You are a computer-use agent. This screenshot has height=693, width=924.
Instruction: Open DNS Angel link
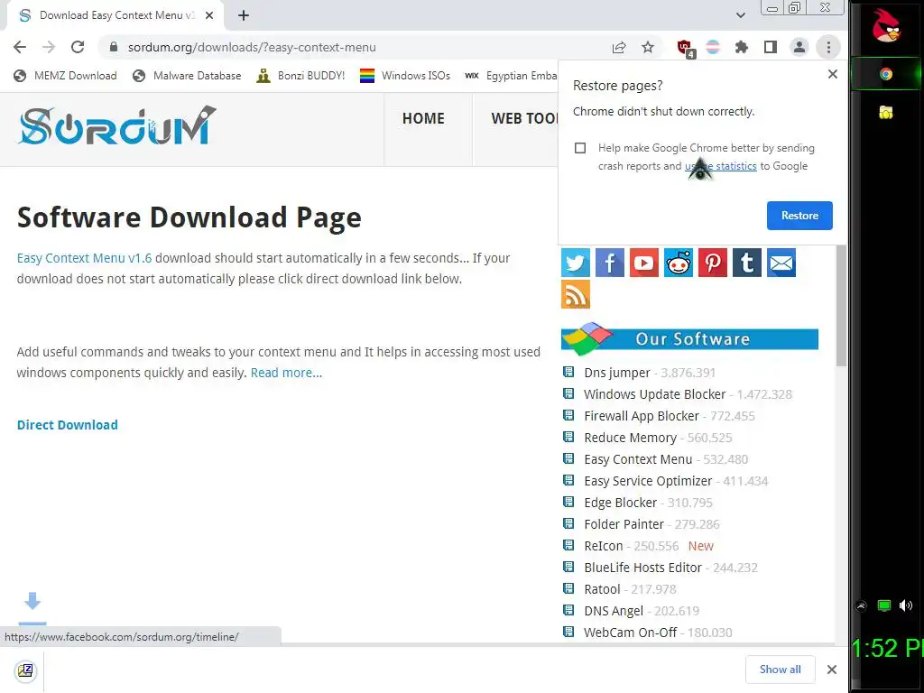coord(613,611)
